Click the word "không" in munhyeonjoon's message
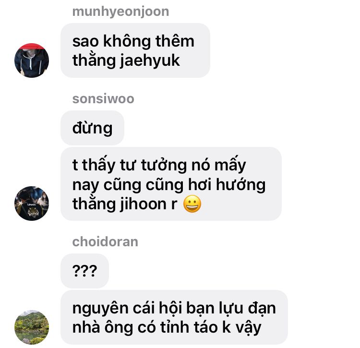This screenshot has width=360, height=348. click(127, 41)
